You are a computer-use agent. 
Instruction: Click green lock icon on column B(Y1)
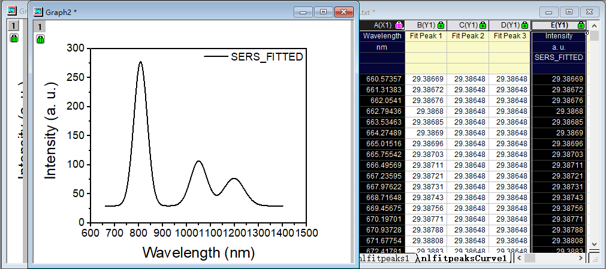(x=441, y=26)
